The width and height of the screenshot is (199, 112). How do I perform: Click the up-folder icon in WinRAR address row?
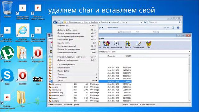tap(51, 51)
